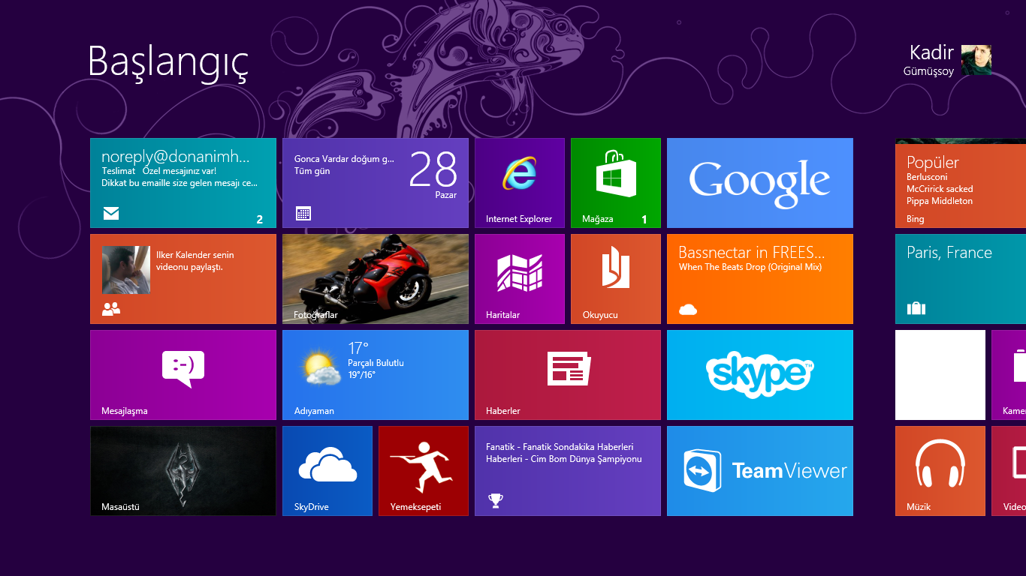The height and width of the screenshot is (576, 1026).
Task: Click update count 1 on Mağaza tile
Action: pos(644,220)
